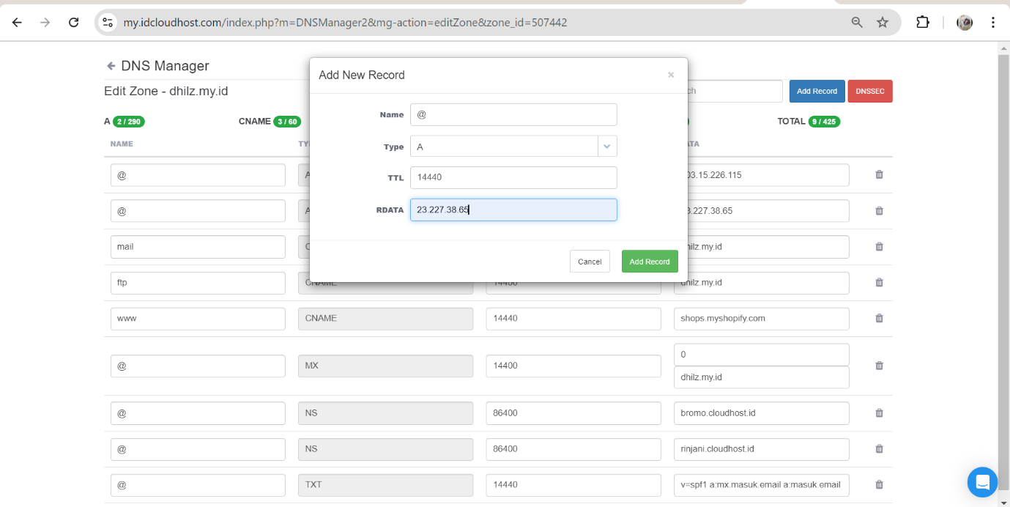The height and width of the screenshot is (507, 1010).
Task: Edit bromo.cloudhost.id data field
Action: tap(761, 413)
